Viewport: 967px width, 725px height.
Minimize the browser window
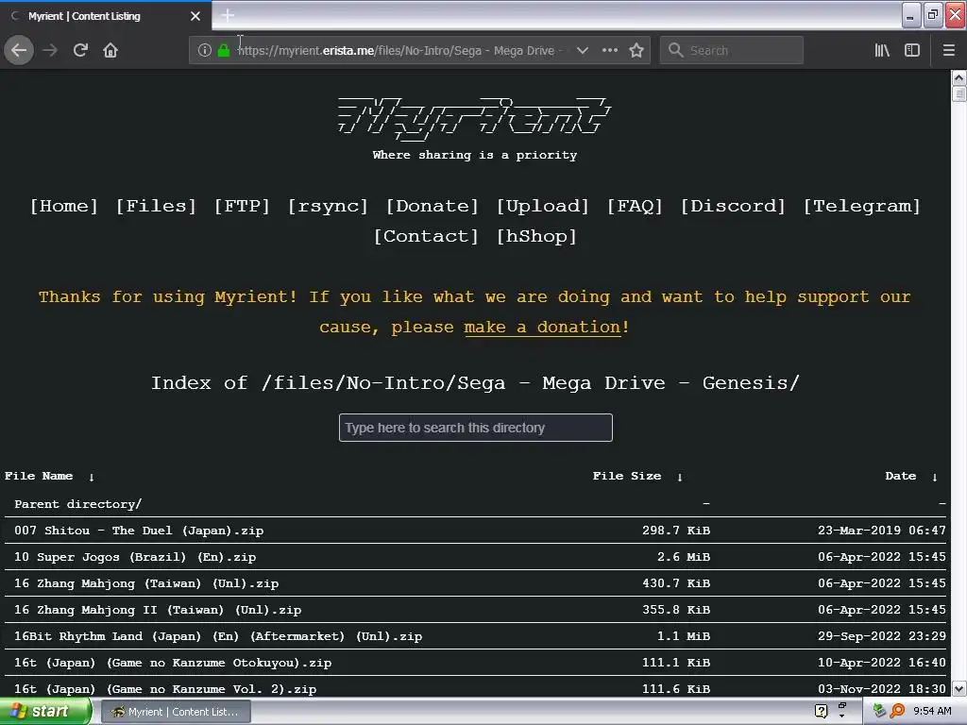911,15
